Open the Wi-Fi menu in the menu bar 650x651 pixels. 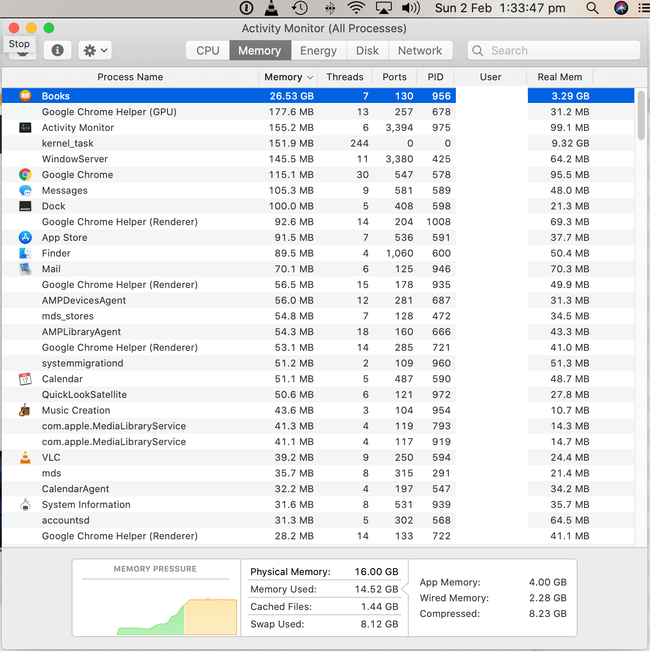[356, 8]
